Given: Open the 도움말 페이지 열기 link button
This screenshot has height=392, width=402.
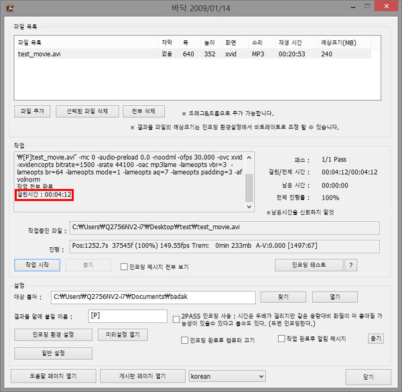Looking at the screenshot, I should pyautogui.click(x=53, y=377).
